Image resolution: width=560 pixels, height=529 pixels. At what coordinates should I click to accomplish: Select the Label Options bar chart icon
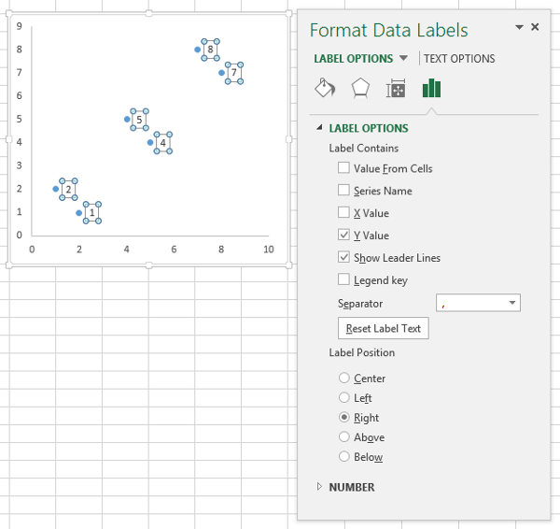click(431, 89)
